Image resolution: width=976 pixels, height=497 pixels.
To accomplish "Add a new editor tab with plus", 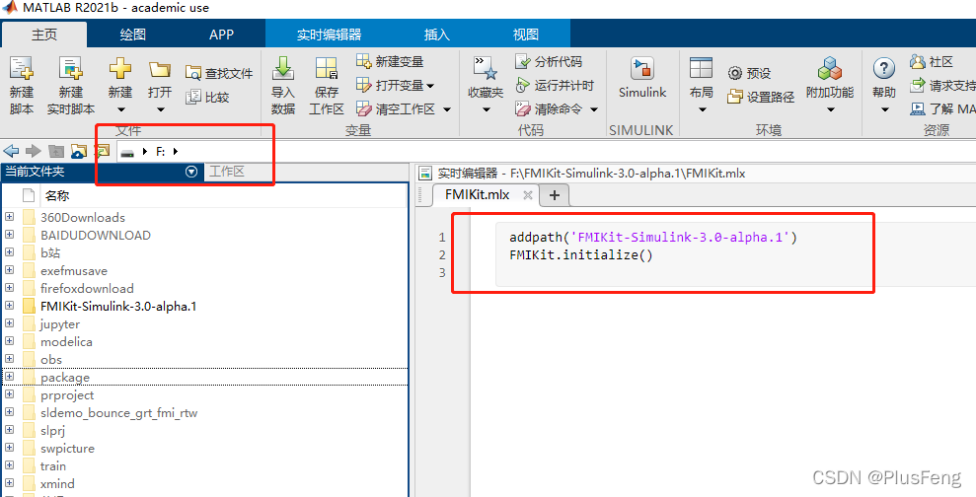I will (554, 195).
